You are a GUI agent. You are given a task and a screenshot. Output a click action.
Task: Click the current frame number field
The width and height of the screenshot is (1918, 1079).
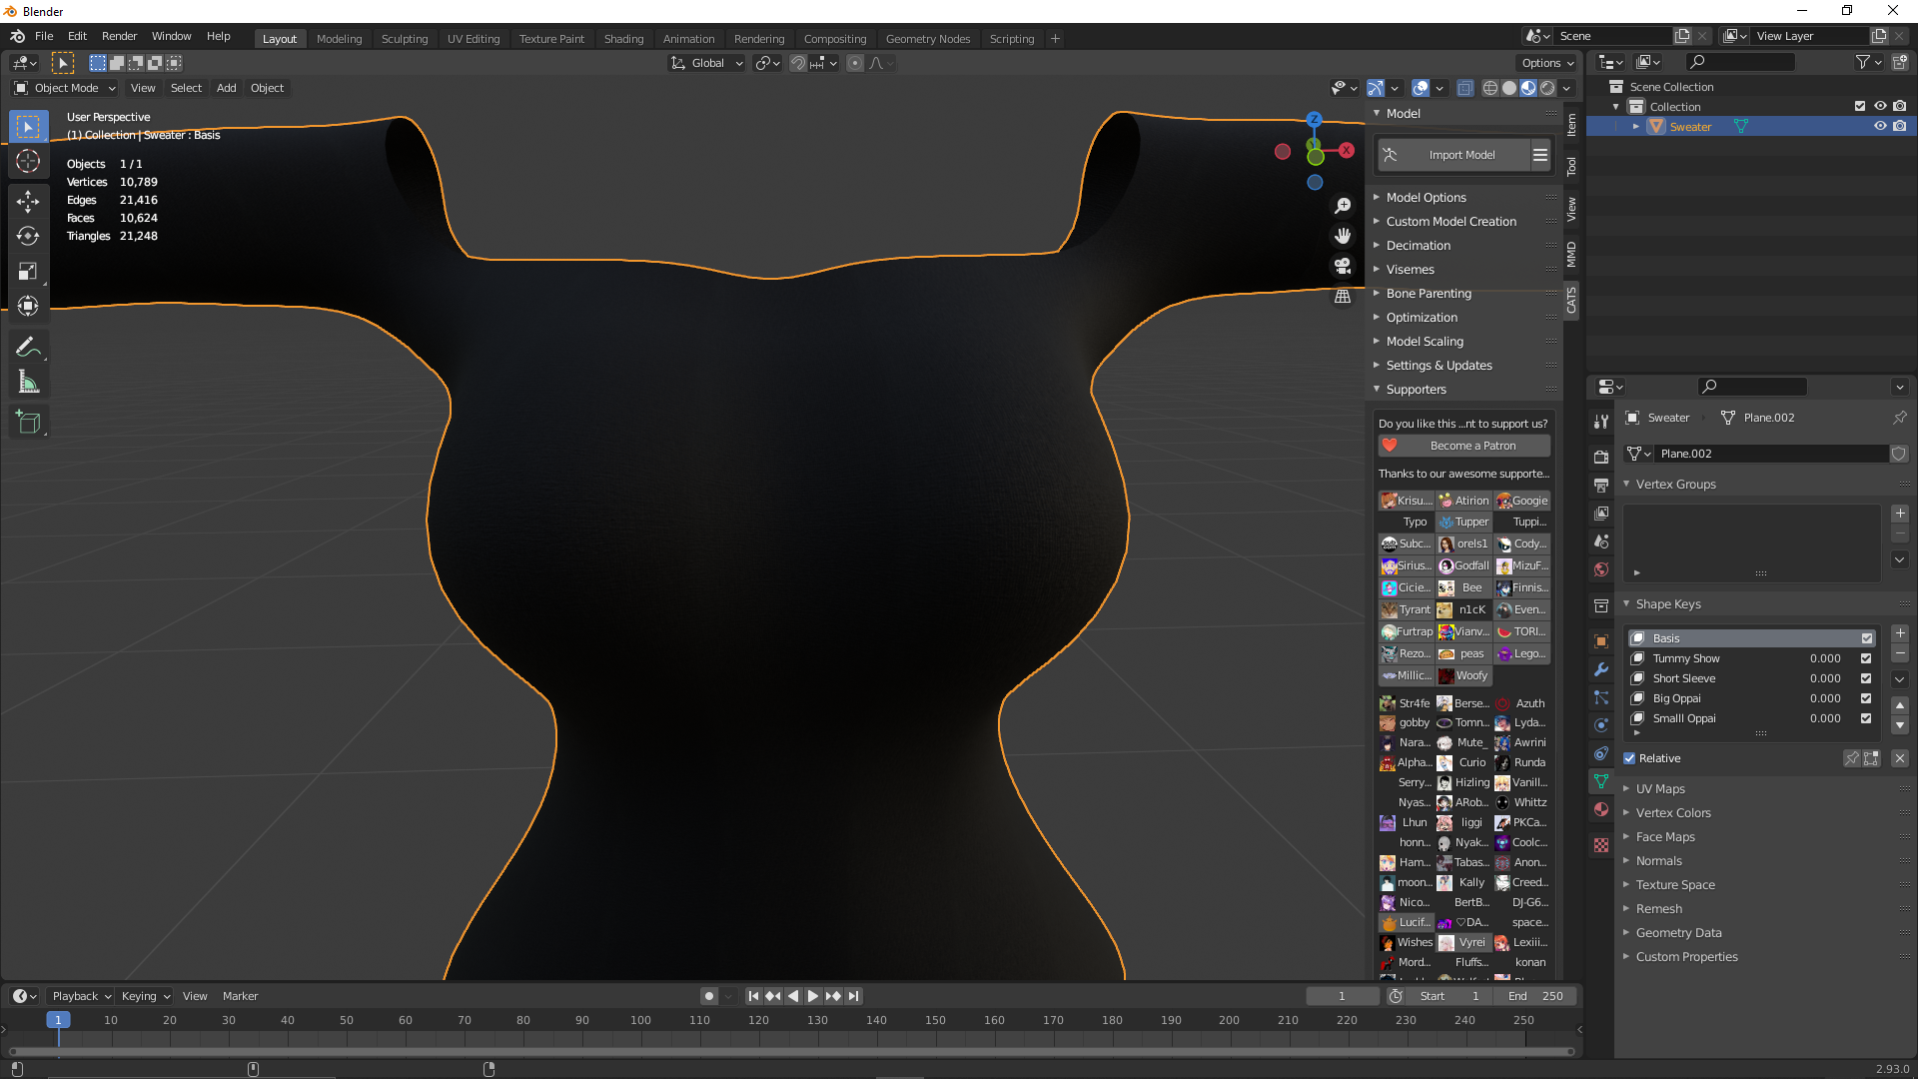click(x=1342, y=996)
